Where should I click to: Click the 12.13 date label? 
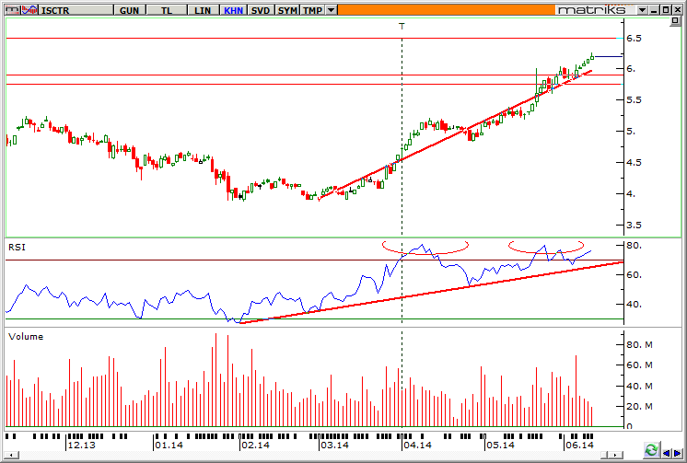click(81, 445)
